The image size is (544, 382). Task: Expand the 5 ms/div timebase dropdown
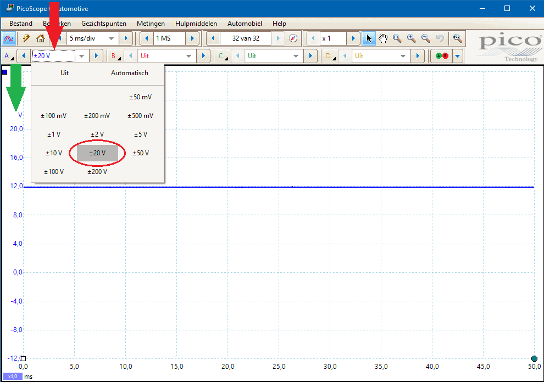pyautogui.click(x=112, y=38)
